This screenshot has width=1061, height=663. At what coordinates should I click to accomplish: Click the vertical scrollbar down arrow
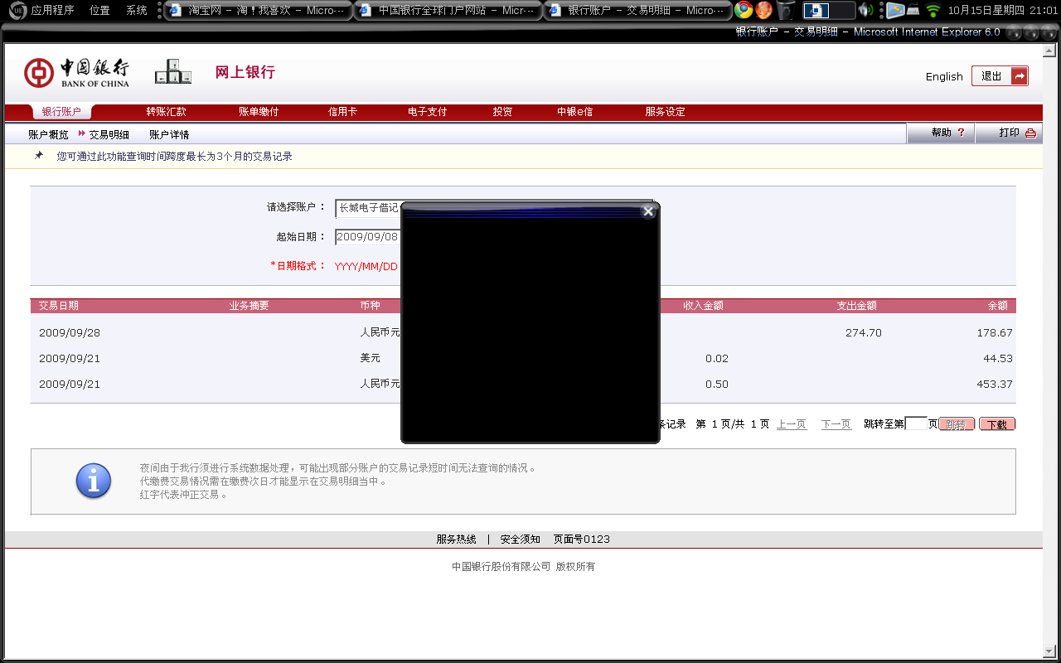pyautogui.click(x=1049, y=651)
